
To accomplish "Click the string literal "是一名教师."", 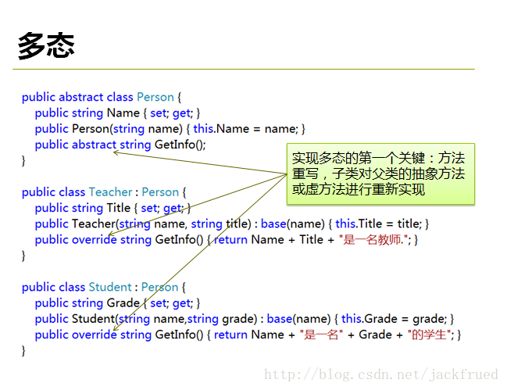I will click(x=373, y=240).
